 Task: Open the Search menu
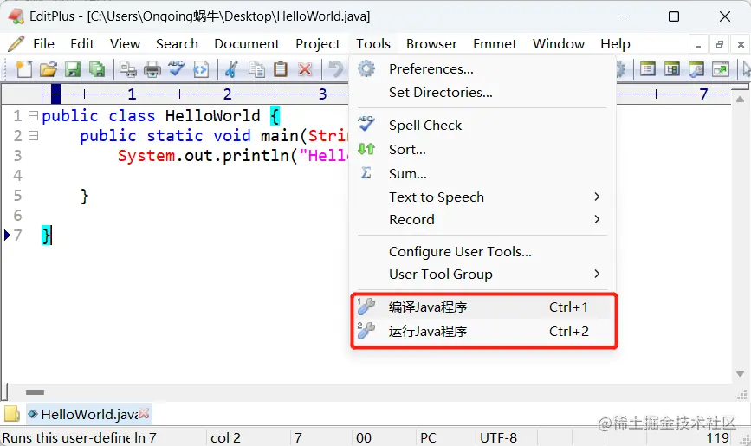(x=177, y=44)
